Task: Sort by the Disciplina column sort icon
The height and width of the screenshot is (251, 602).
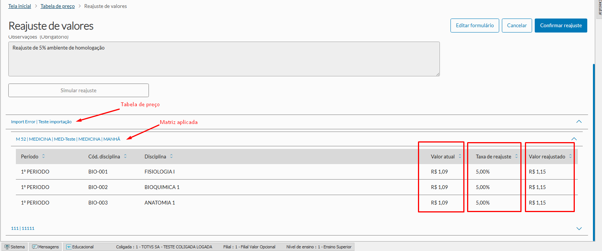Action: [171, 156]
